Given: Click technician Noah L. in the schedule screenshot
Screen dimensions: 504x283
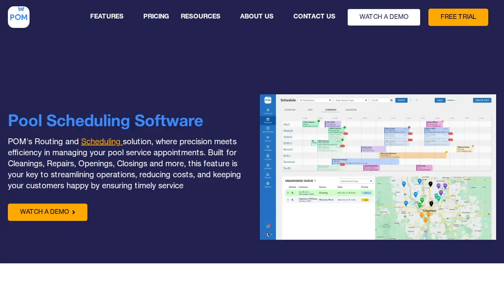Looking at the screenshot, I should click(x=287, y=156).
